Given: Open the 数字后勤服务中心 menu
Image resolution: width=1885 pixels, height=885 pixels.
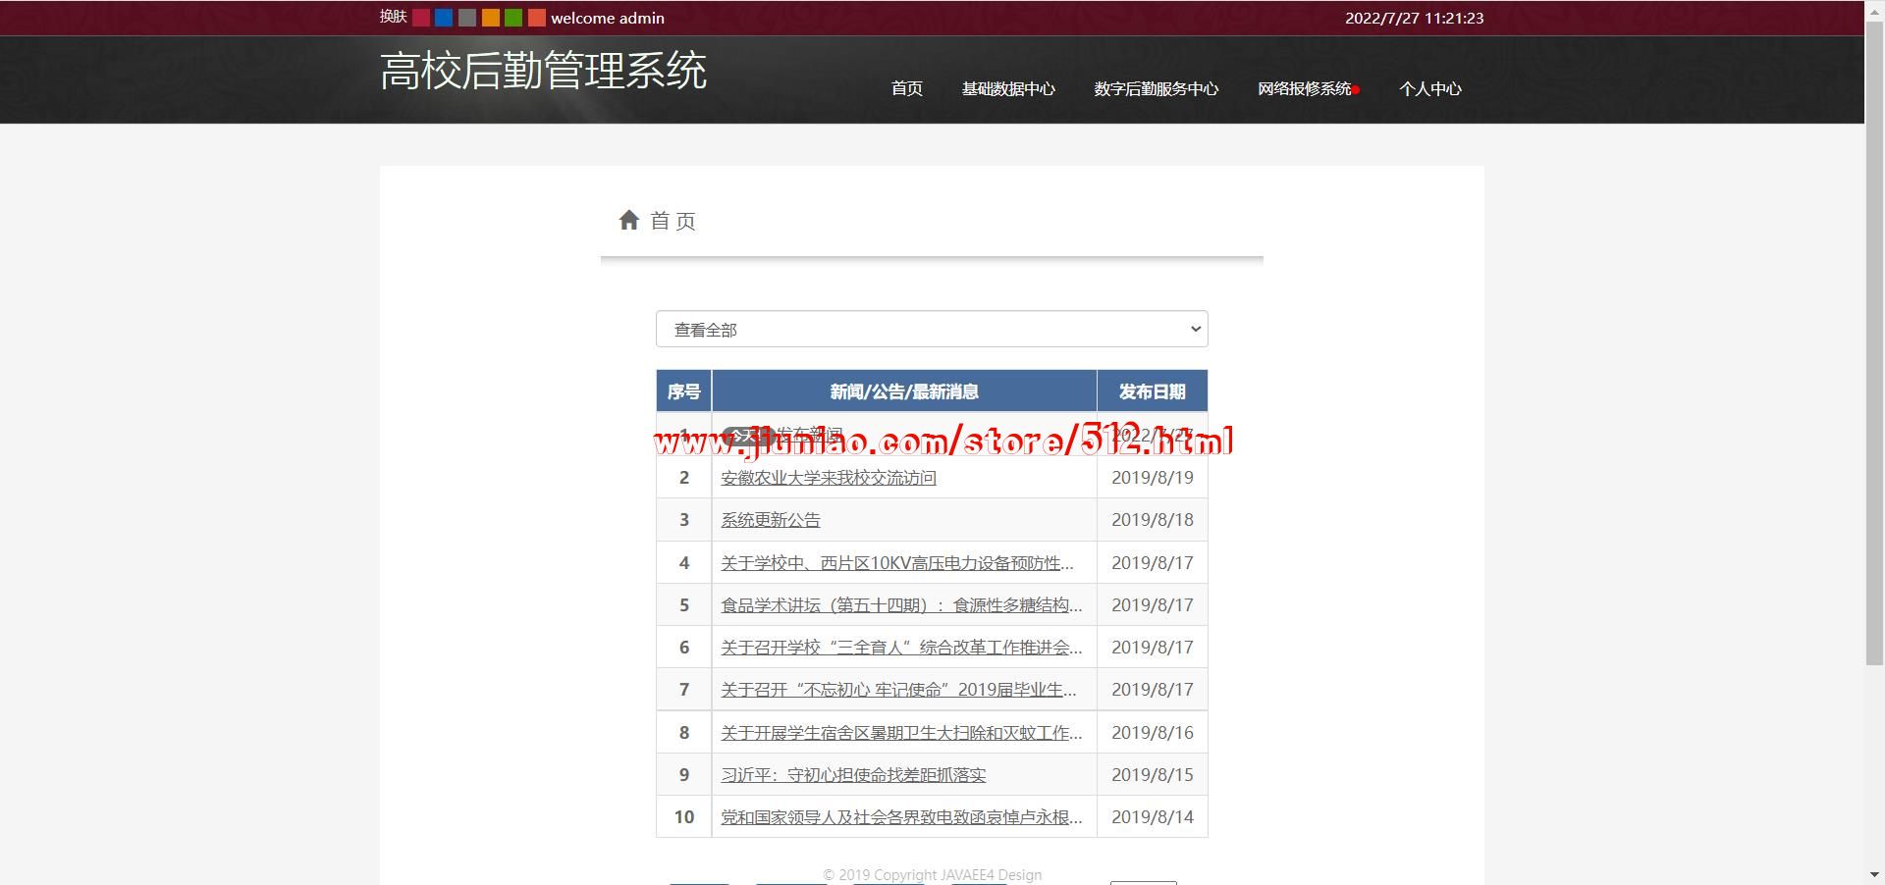Looking at the screenshot, I should tap(1156, 89).
